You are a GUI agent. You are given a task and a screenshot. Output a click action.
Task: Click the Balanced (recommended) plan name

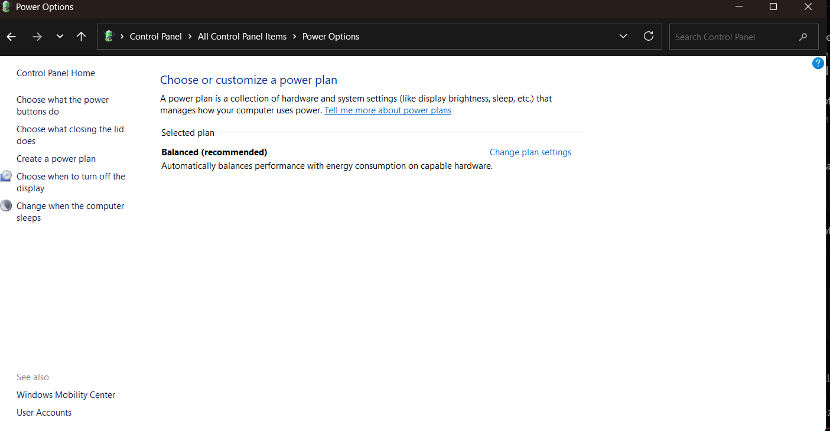[214, 152]
